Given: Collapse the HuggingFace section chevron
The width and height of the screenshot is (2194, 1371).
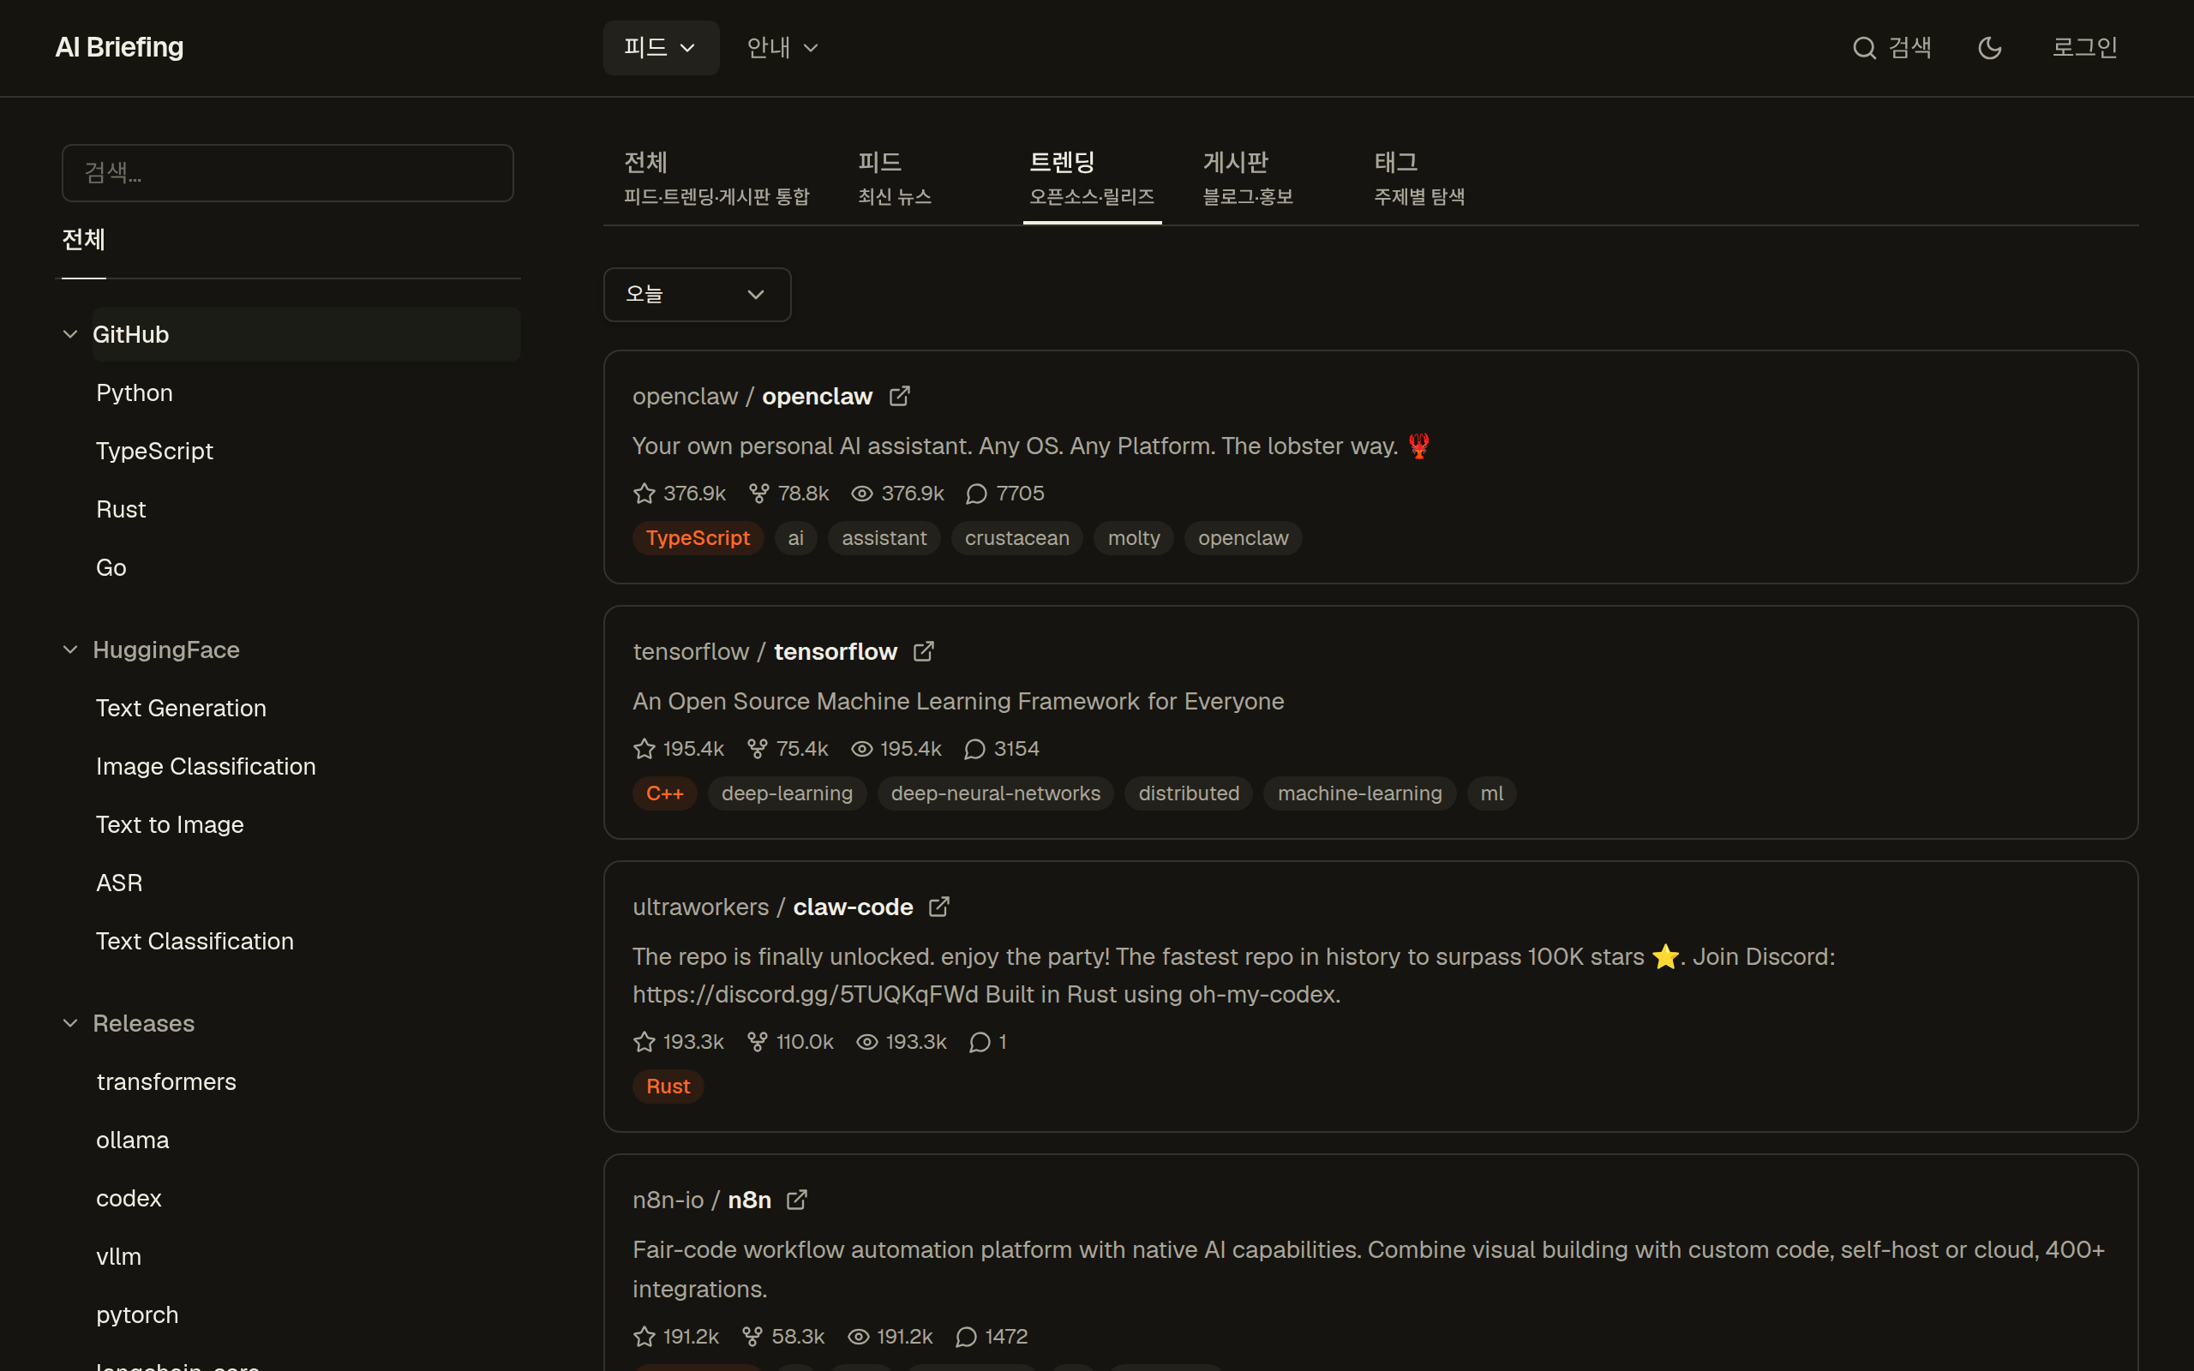Looking at the screenshot, I should tap(71, 650).
